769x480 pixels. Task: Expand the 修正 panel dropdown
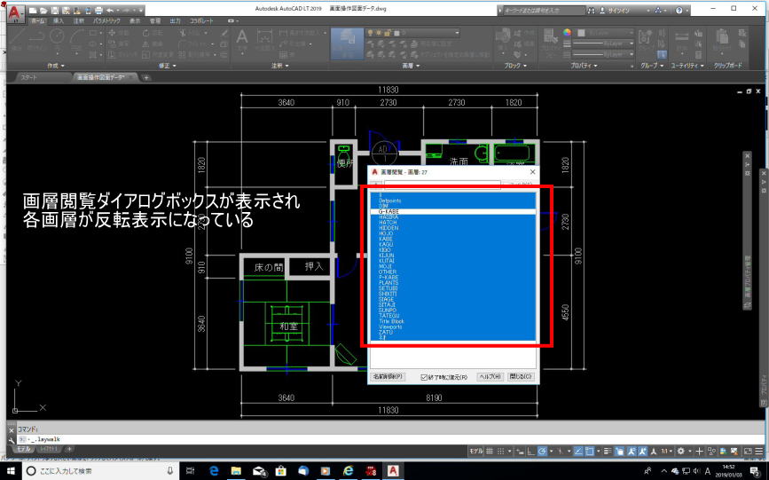pyautogui.click(x=168, y=66)
